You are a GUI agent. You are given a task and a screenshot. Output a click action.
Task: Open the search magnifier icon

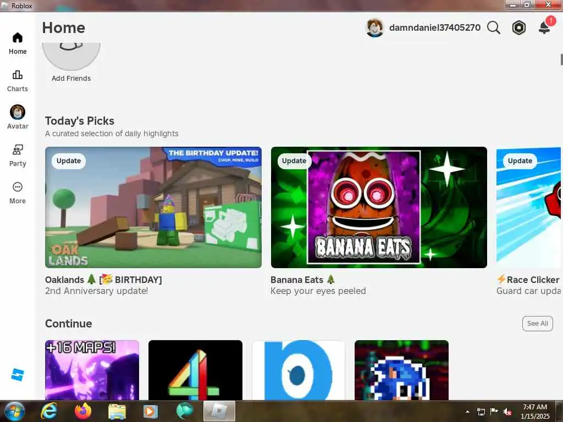(x=494, y=27)
